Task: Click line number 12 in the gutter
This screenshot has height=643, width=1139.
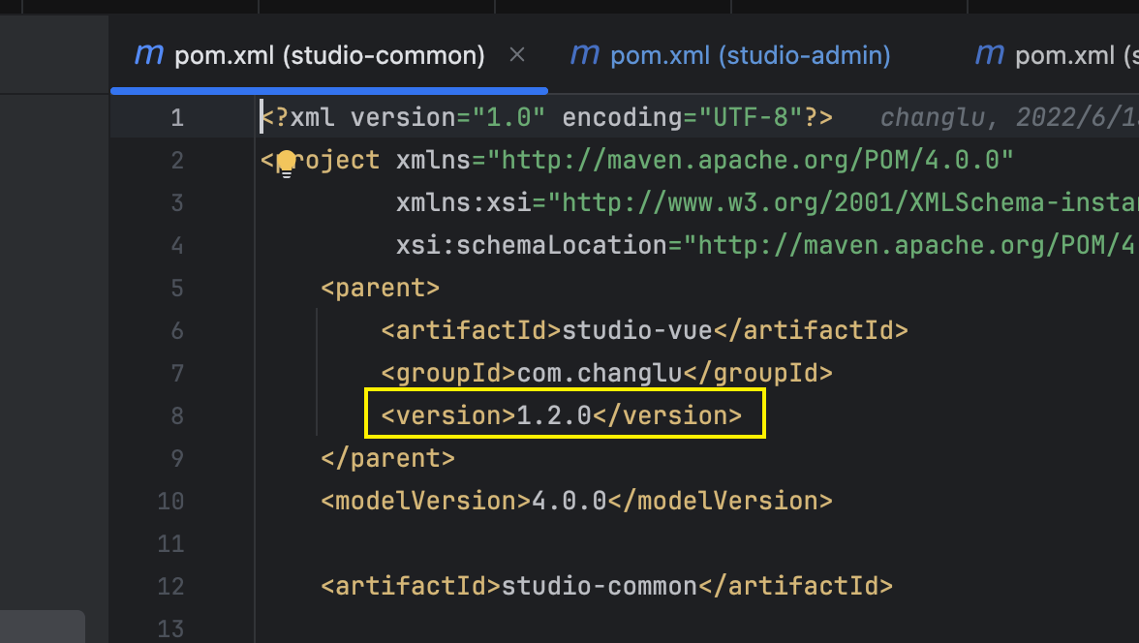Action: [x=170, y=586]
